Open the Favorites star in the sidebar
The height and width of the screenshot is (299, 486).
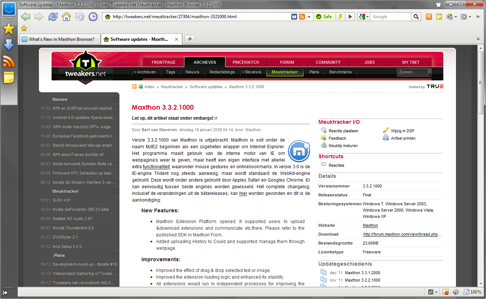pos(9,29)
